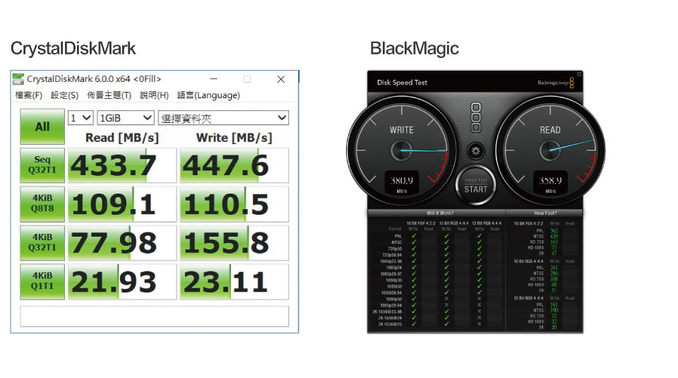Open the 選擇資料夾 drive selection dropdown

(x=224, y=117)
